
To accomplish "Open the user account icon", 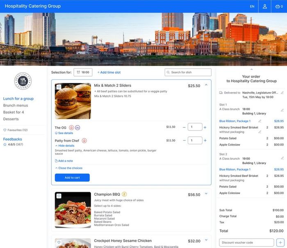I will tap(265, 7).
